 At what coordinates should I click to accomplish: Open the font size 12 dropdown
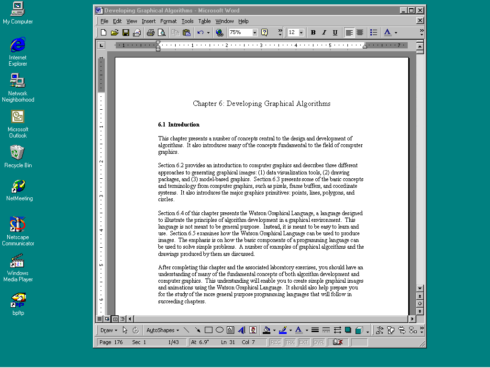click(x=301, y=33)
